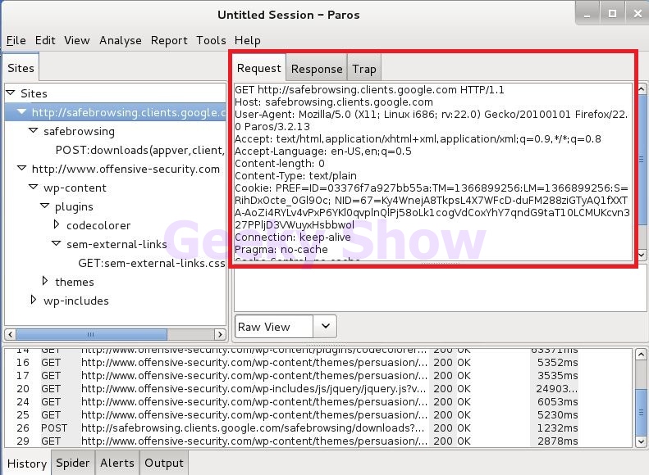Open the View menu
649x475 pixels.
77,40
